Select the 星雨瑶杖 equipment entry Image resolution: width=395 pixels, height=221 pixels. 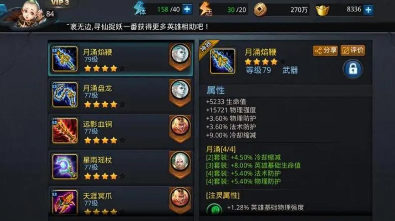click(121, 167)
